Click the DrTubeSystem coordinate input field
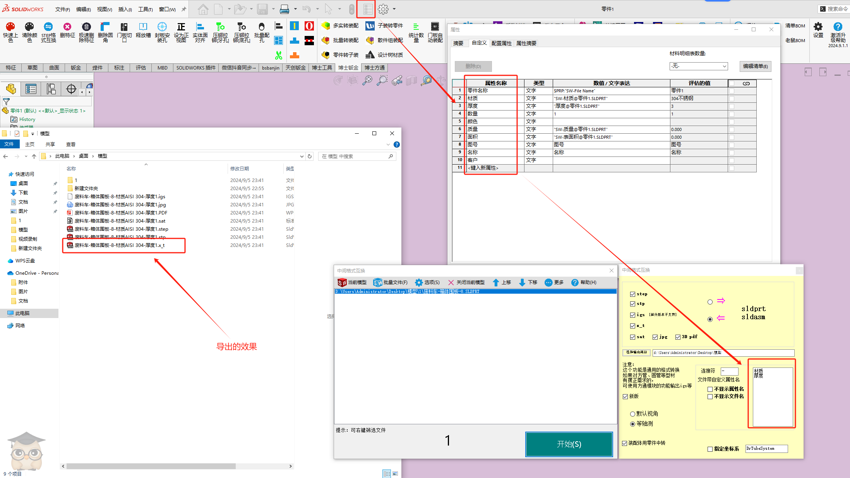The image size is (850, 478). [766, 449]
